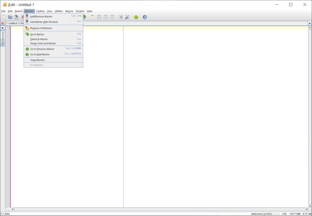
Task: Open the Plugins menu
Action: [80, 11]
